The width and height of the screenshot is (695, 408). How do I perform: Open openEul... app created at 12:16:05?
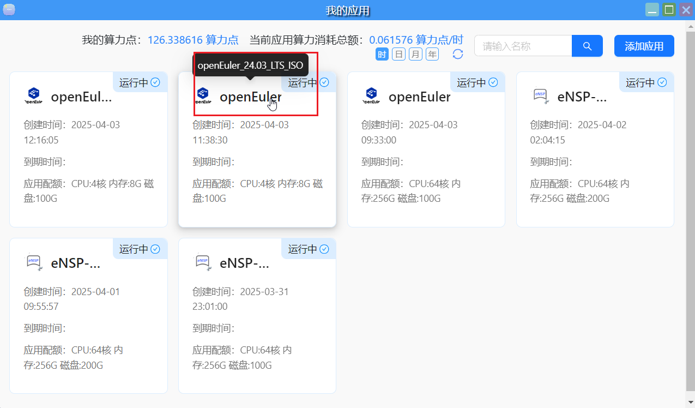click(x=81, y=97)
